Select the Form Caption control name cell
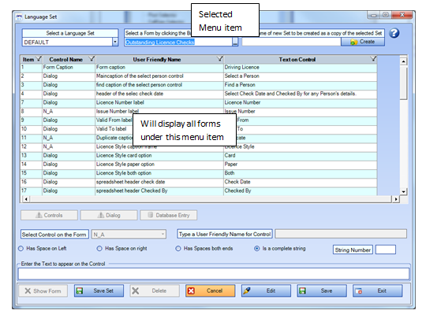Viewport: 426px width, 314px height. (69, 67)
